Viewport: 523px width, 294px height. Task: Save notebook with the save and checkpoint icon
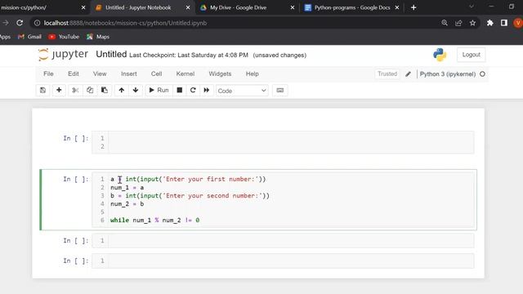point(43,91)
